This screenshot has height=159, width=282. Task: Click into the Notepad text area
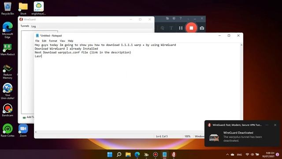tap(137, 87)
